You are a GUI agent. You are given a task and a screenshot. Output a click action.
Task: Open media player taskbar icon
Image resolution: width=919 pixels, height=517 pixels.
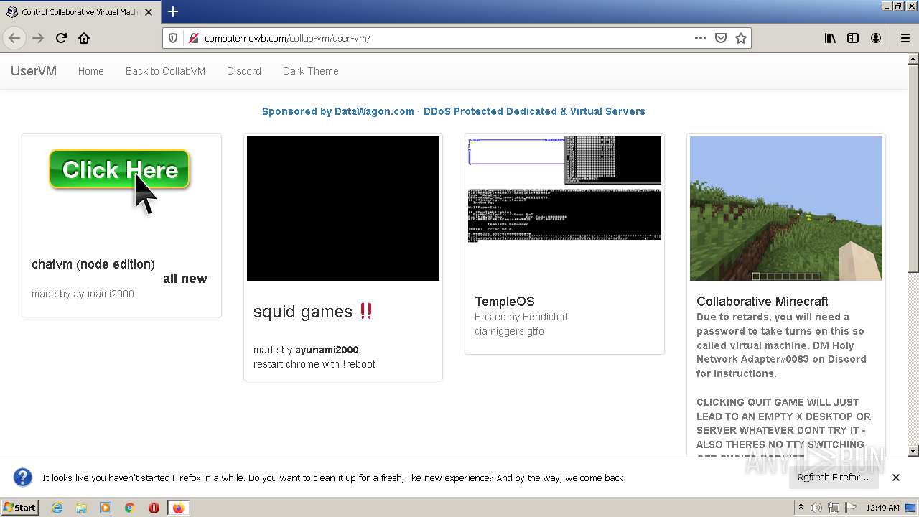(106, 508)
